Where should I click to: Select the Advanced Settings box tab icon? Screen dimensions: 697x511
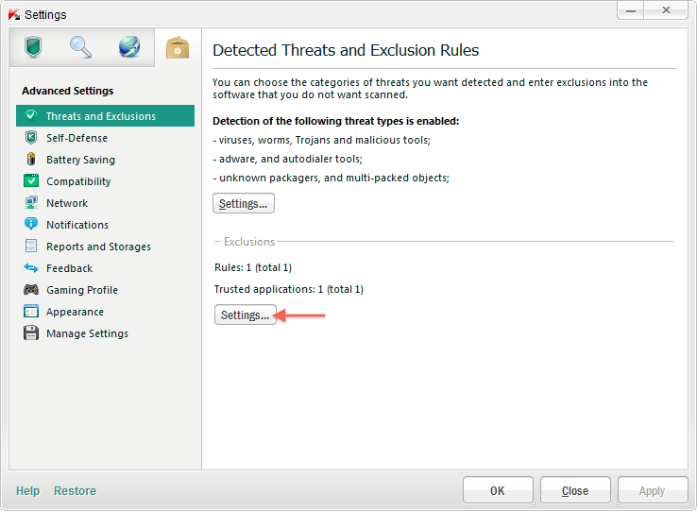point(178,47)
